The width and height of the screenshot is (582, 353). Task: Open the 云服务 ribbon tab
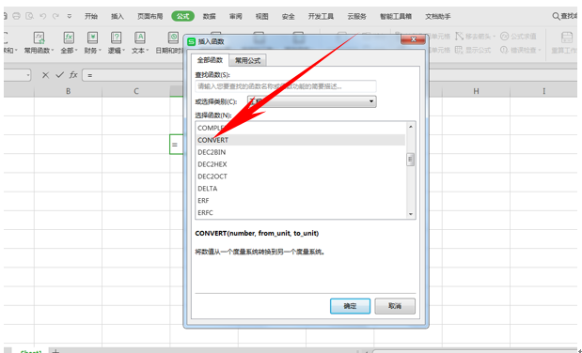[x=356, y=16]
